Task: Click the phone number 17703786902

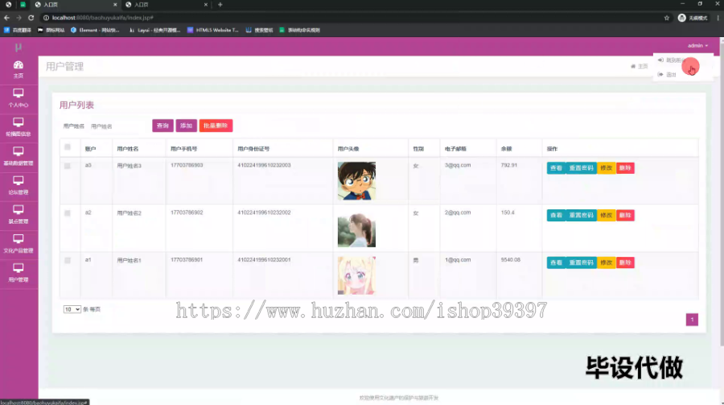Action: (187, 213)
